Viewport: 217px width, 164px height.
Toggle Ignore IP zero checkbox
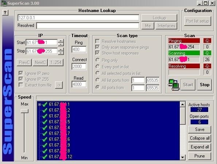click(21, 73)
